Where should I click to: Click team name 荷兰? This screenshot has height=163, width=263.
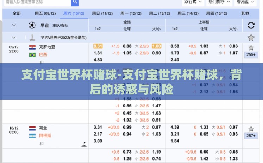point(43,128)
